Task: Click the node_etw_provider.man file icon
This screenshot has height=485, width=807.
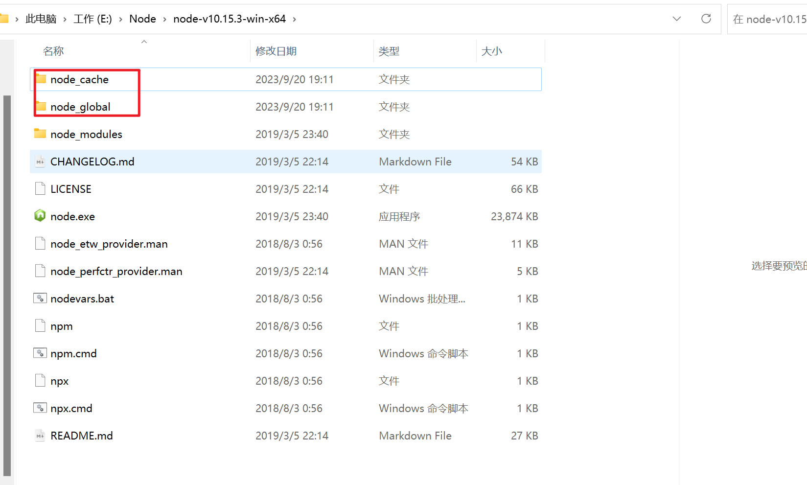Action: pos(40,243)
